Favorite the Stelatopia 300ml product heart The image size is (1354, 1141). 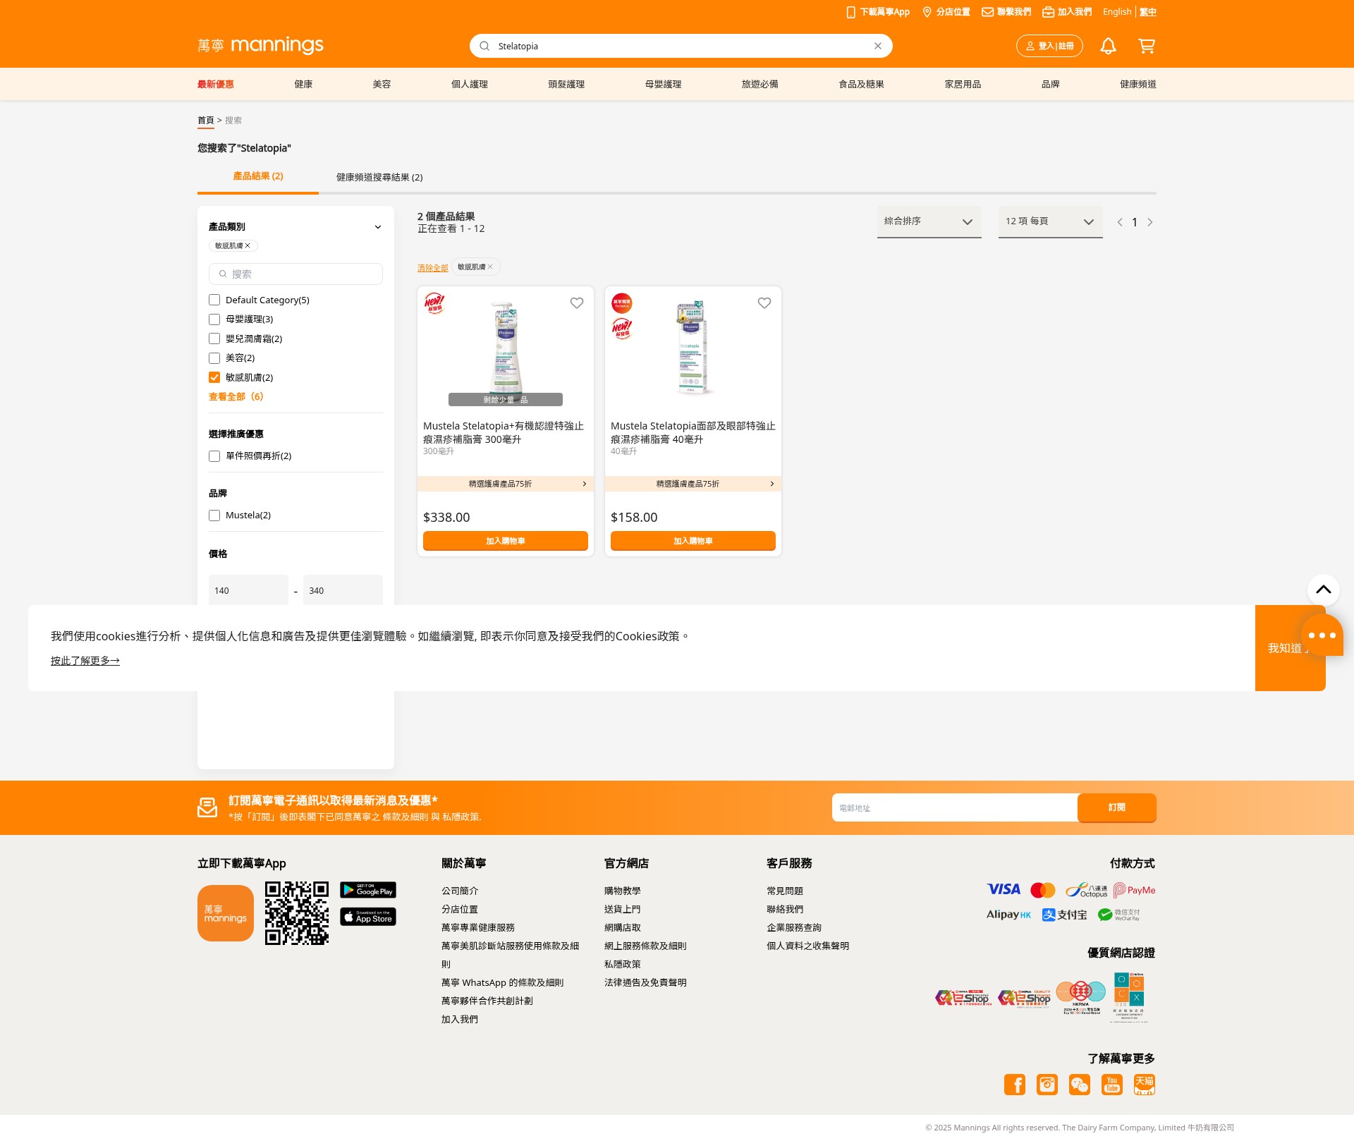577,303
